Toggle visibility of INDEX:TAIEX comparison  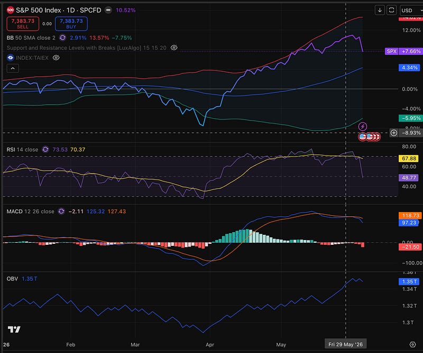tap(56, 58)
